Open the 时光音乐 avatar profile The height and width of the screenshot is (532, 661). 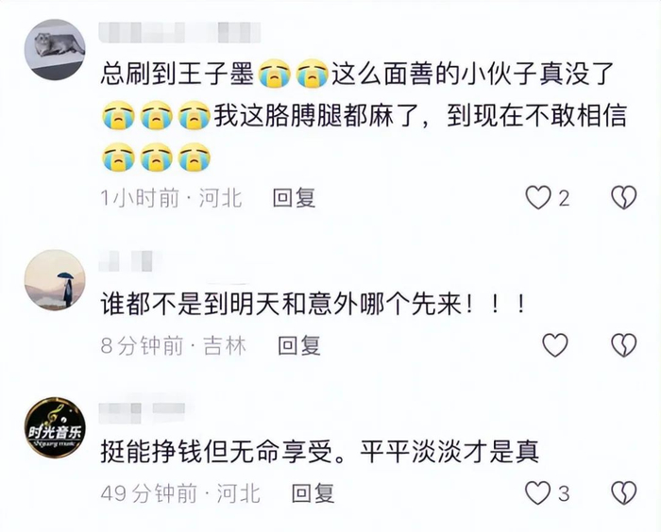click(55, 427)
